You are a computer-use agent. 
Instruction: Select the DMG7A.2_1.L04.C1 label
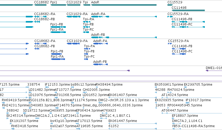187,121
